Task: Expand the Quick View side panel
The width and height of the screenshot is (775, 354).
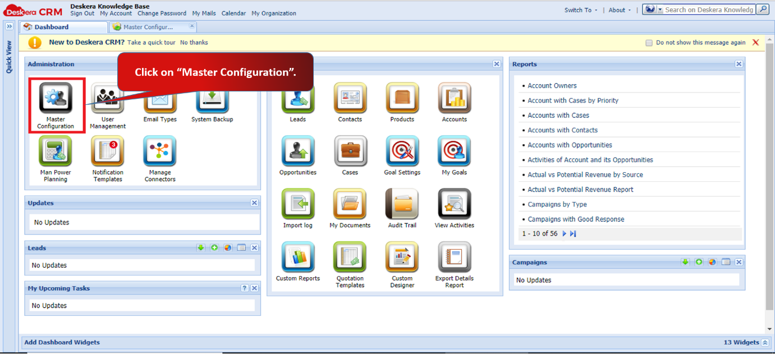Action: pyautogui.click(x=9, y=26)
